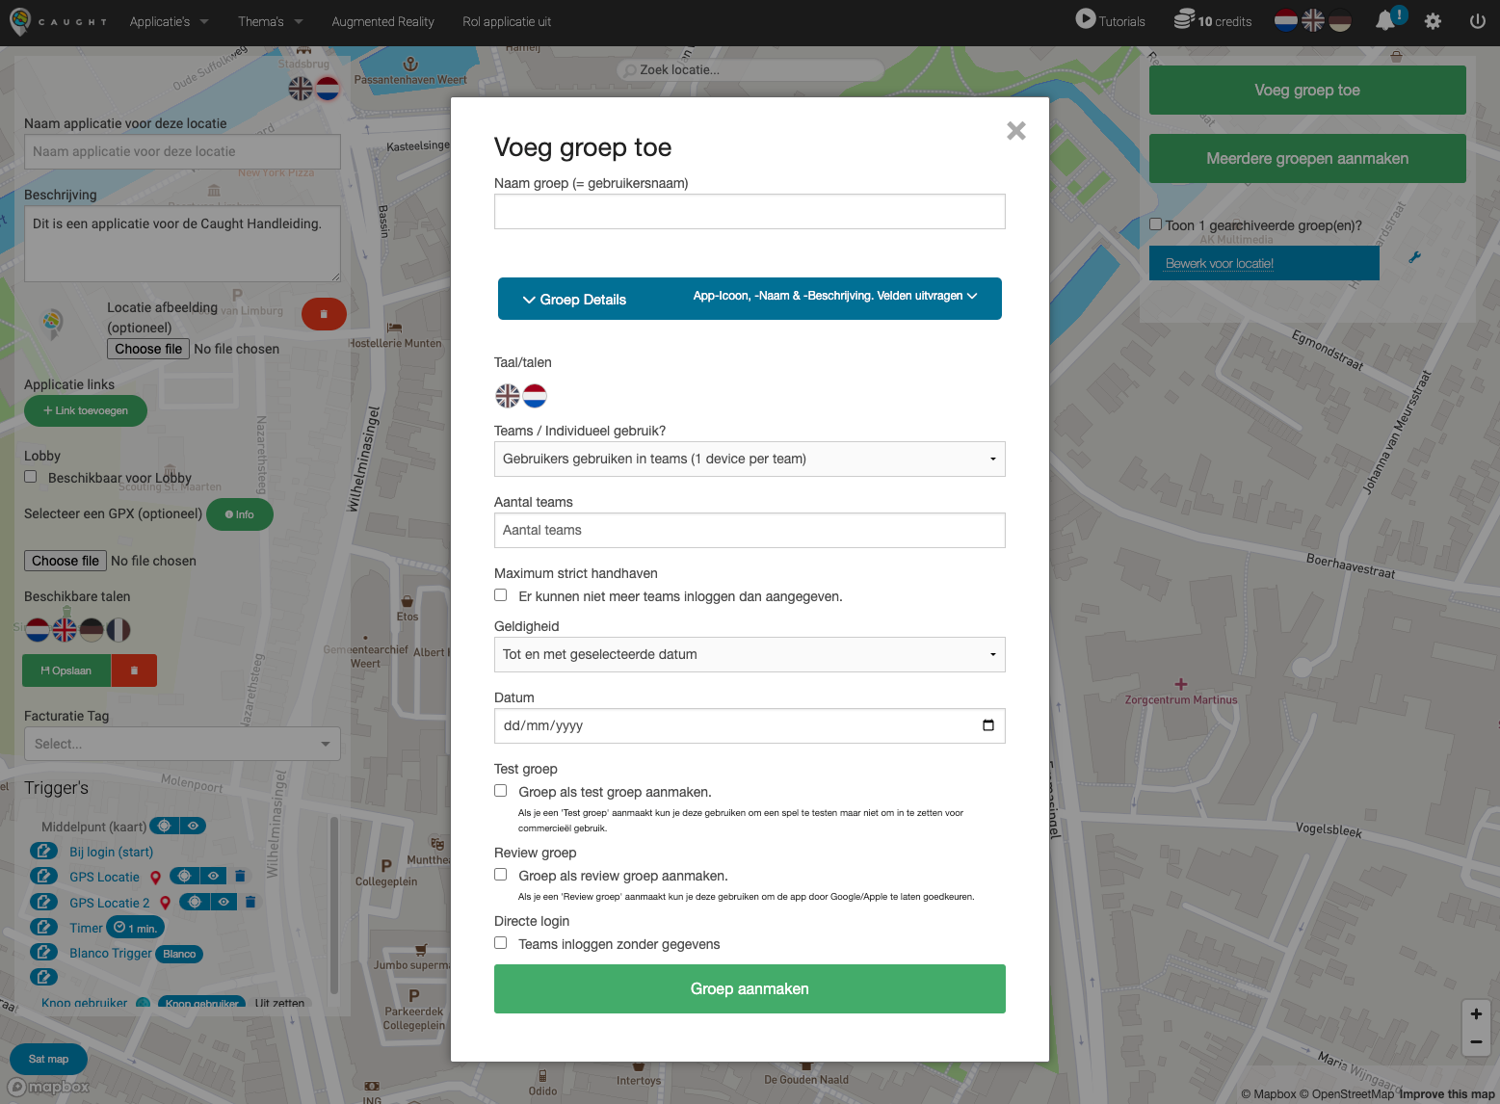Open settings via the gear icon

click(1433, 21)
